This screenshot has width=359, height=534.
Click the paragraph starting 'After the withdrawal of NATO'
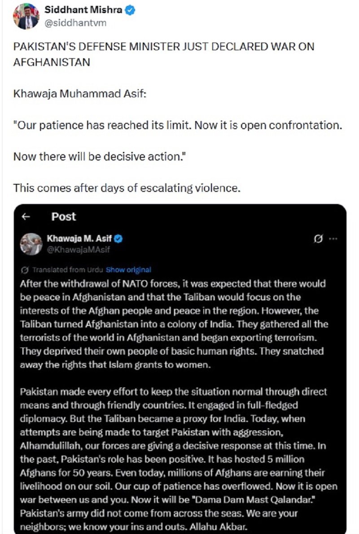click(x=173, y=324)
